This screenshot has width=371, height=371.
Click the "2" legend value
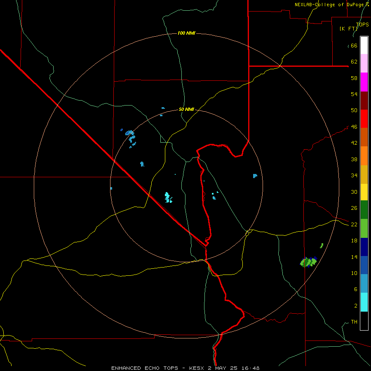pyautogui.click(x=355, y=306)
